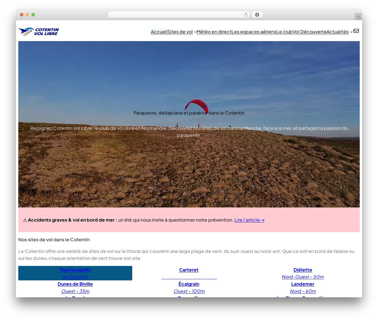378x320 pixels.
Task: Open the Landemer site link
Action: pyautogui.click(x=303, y=284)
